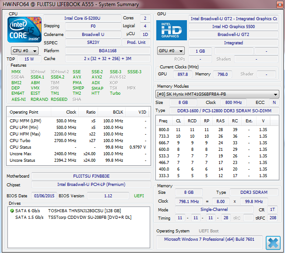Viewport: 285px width, 253px height.
Task: Click the GPU clock 897.8 value
Action: tap(183, 74)
